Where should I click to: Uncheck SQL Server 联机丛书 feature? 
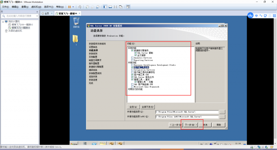pos(132,77)
